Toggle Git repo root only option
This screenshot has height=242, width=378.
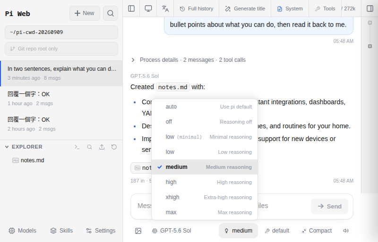pyautogui.click(x=61, y=49)
